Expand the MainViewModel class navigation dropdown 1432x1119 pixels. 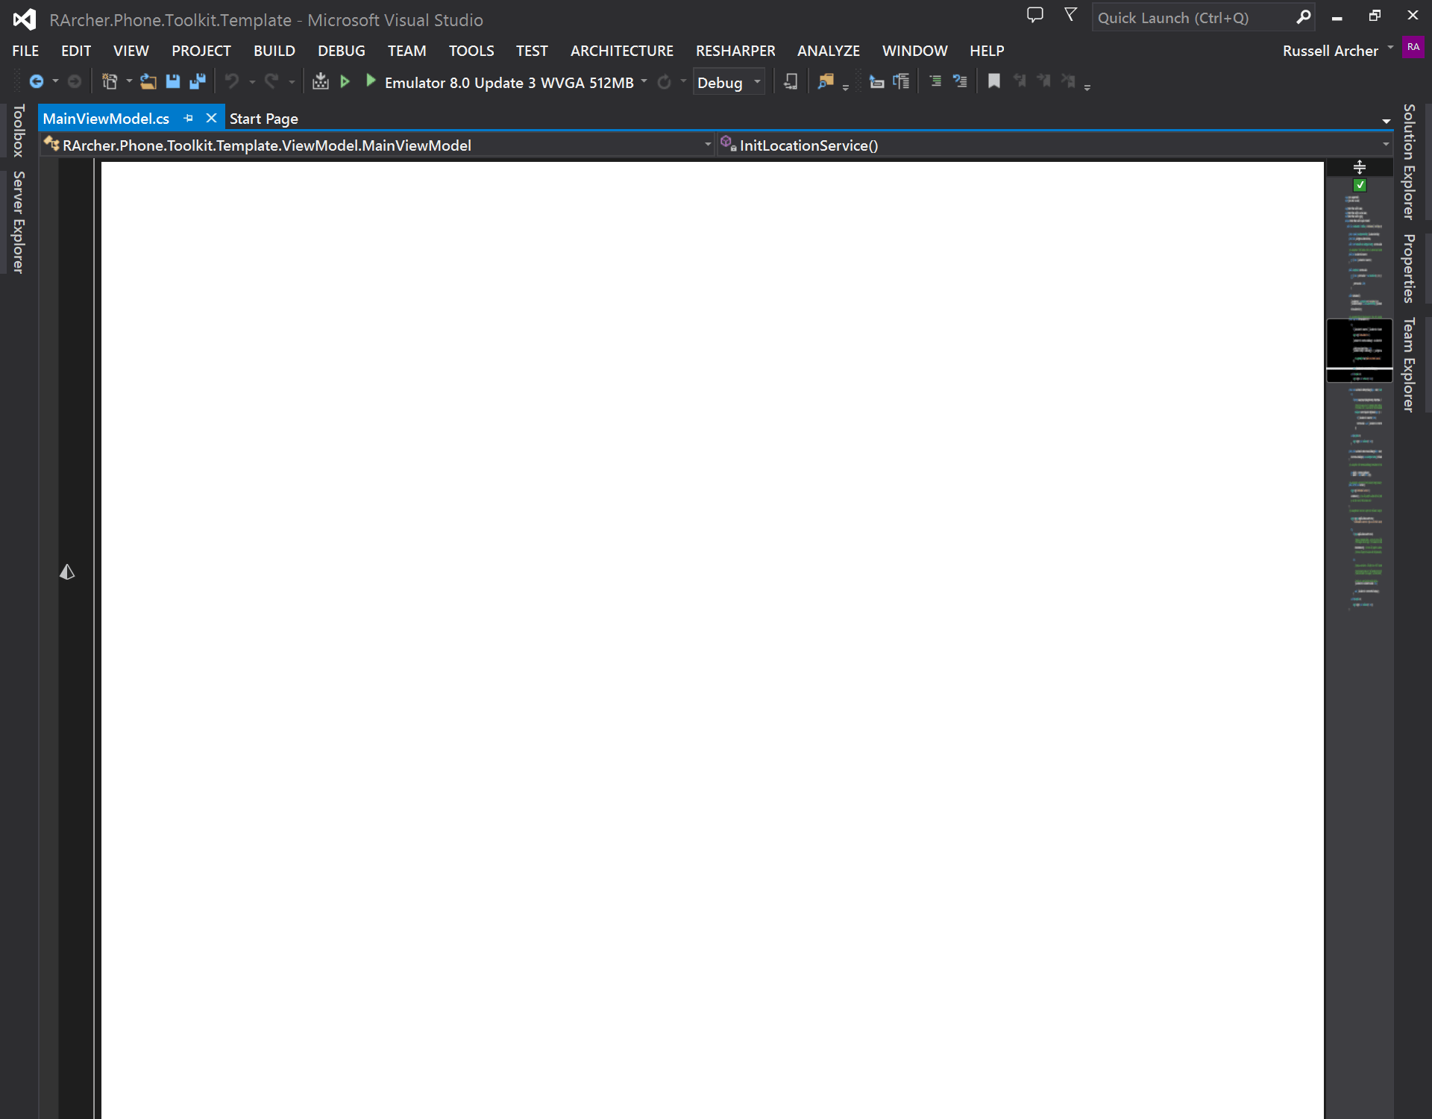coord(708,145)
